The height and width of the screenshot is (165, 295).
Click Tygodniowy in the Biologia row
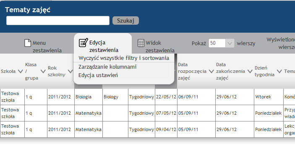(x=141, y=97)
